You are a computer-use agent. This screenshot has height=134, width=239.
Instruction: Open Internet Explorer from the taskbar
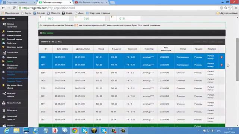(x=7, y=131)
